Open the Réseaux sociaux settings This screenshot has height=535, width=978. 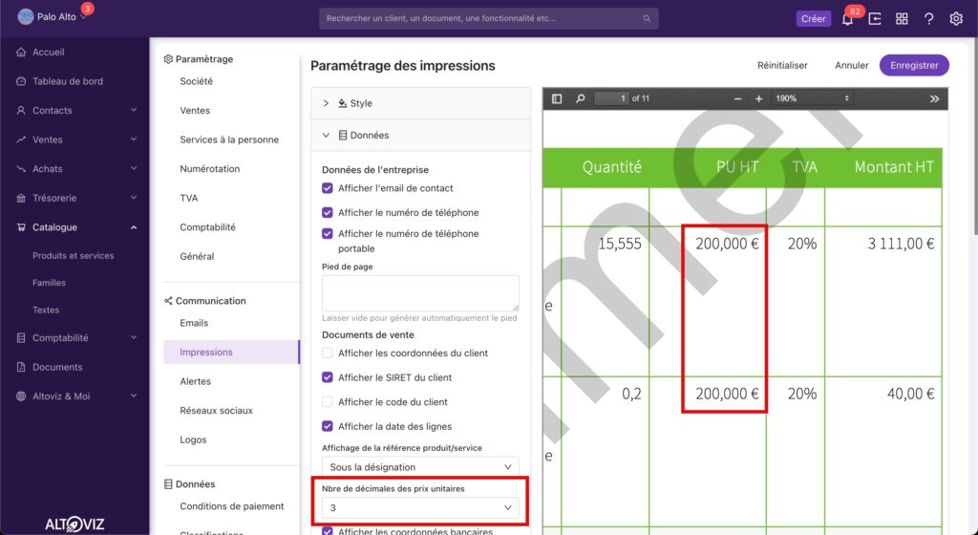coord(217,411)
